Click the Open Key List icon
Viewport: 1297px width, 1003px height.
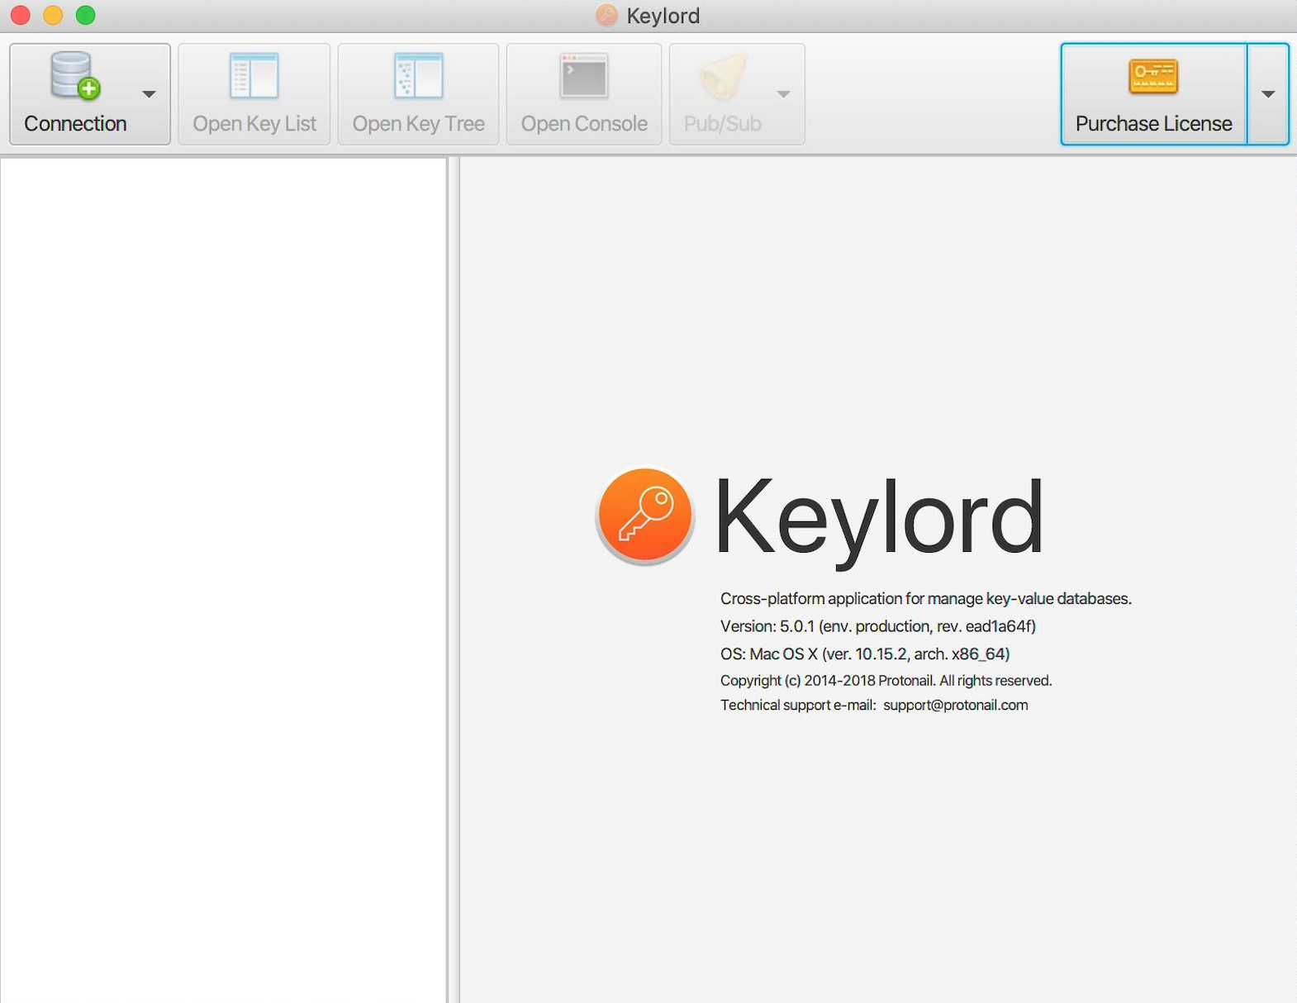tap(254, 76)
